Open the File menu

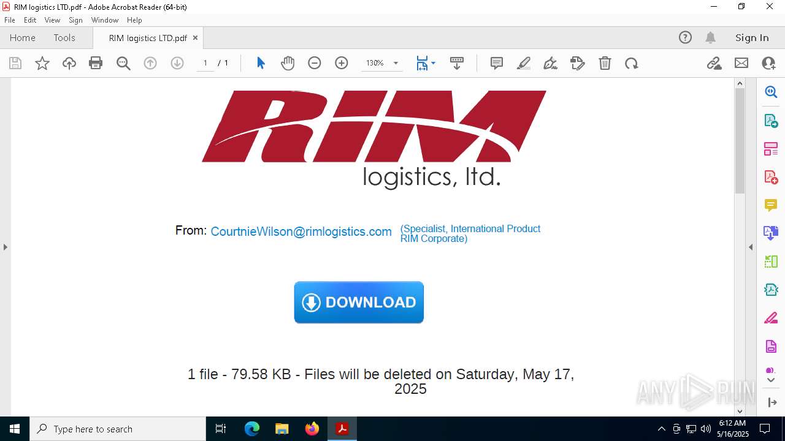tap(10, 20)
